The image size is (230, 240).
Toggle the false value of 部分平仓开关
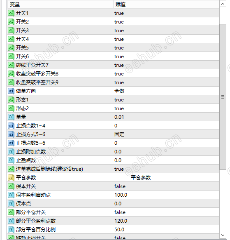point(166,212)
